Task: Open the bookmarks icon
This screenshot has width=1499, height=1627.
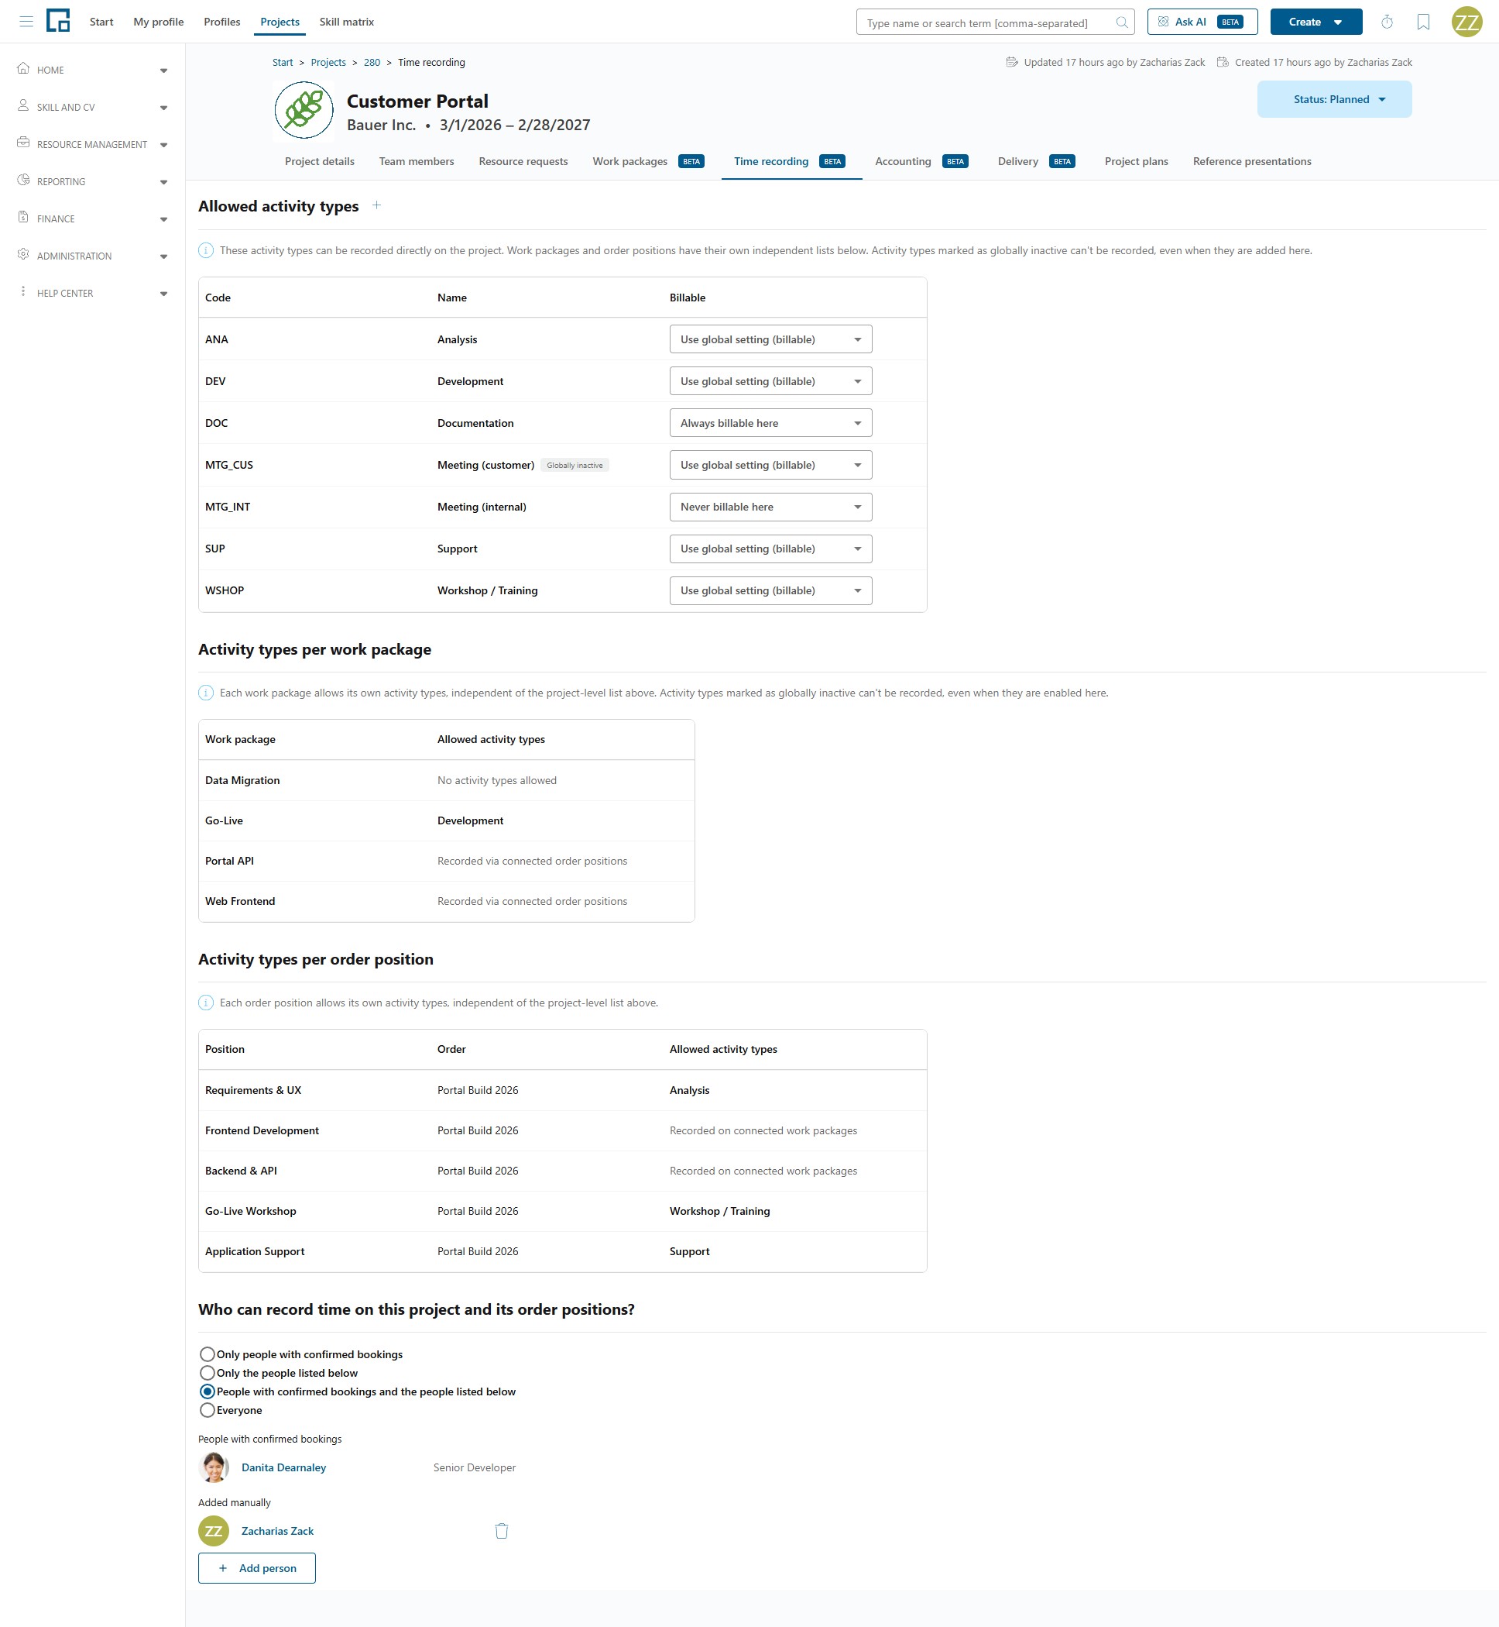Action: point(1423,22)
